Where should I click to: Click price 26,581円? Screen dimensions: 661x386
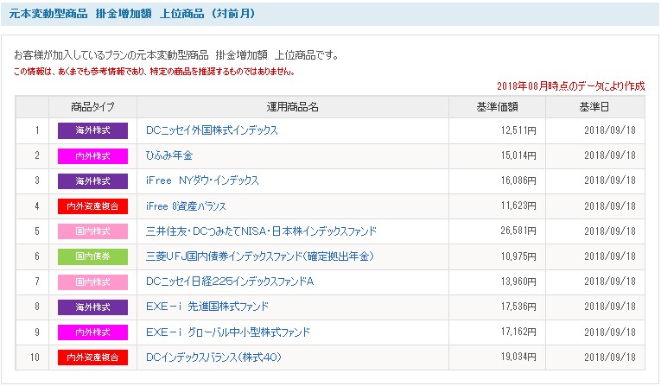[x=518, y=231]
